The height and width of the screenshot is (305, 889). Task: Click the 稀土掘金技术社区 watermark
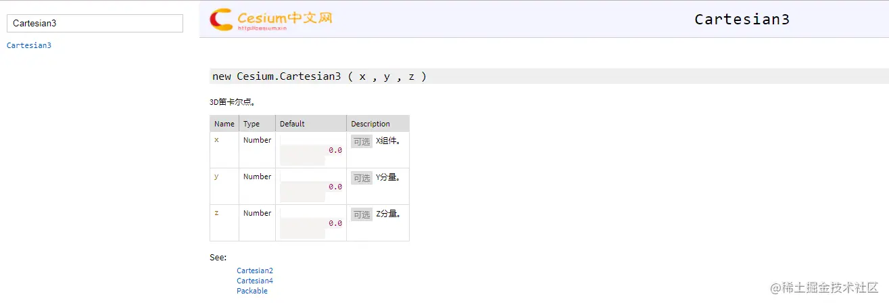pyautogui.click(x=824, y=287)
